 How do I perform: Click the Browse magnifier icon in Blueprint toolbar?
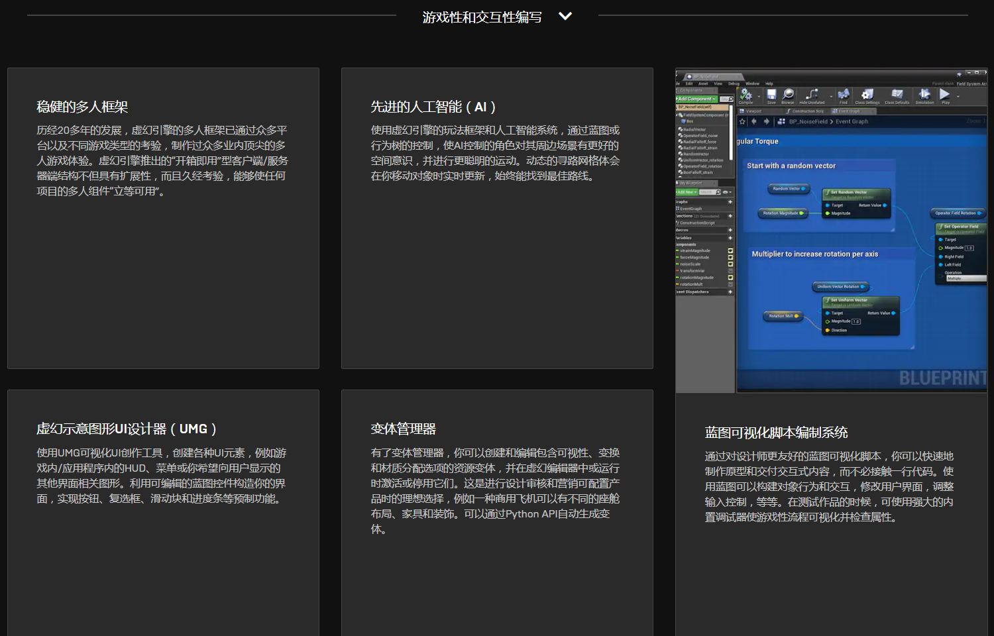(787, 94)
